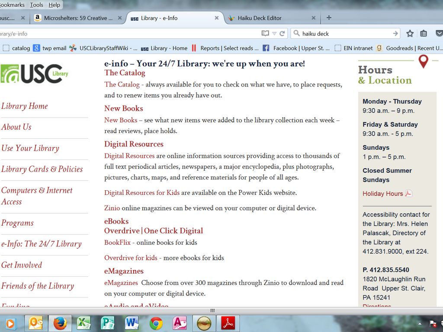The image size is (443, 332).
Task: Open the new tab plus button
Action: coord(329,18)
